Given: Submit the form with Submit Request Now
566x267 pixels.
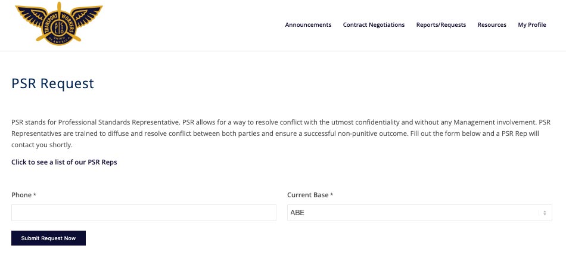Looking at the screenshot, I should 48,238.
